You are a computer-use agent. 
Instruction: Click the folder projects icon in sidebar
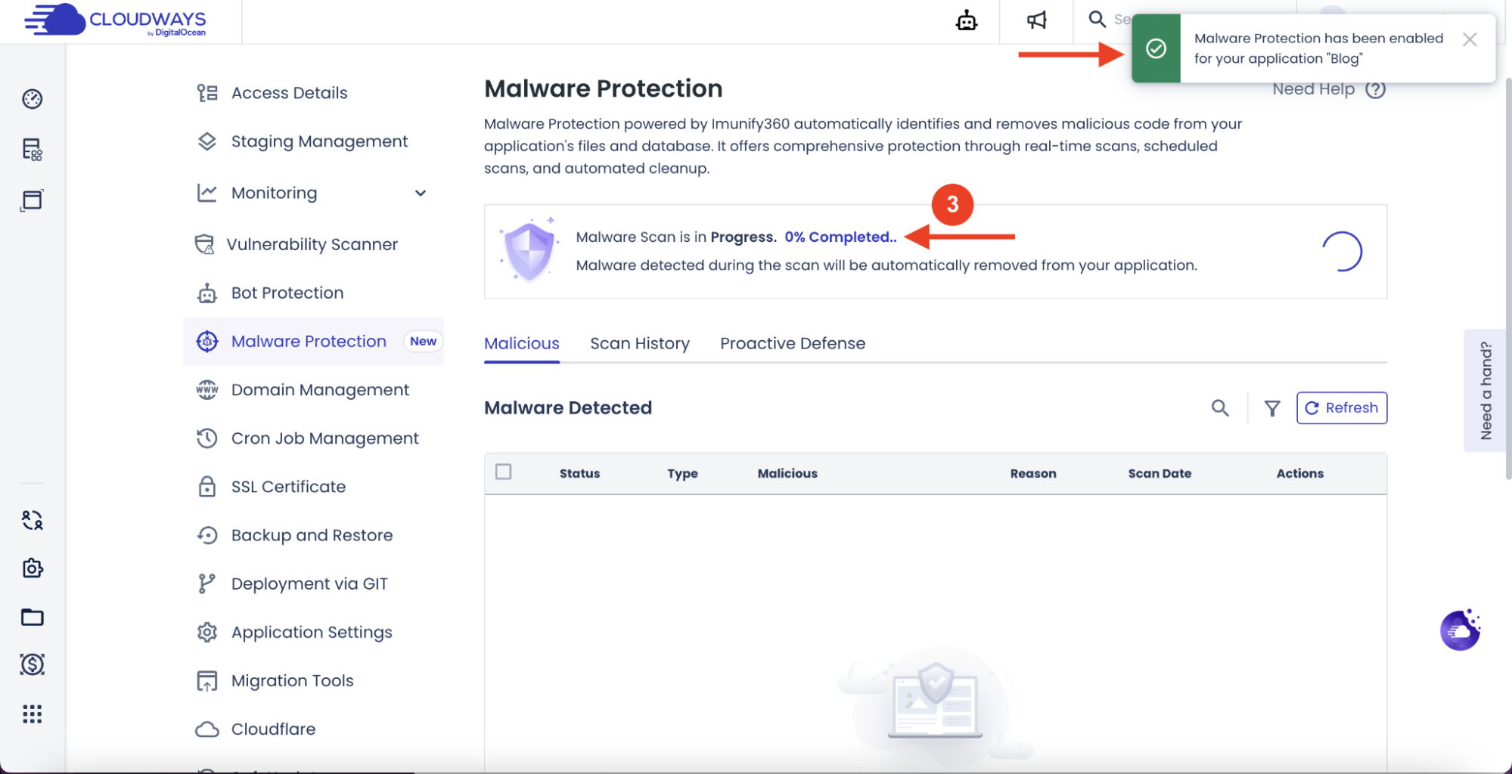point(32,618)
